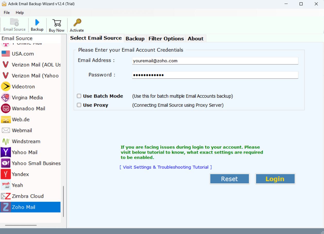Choose the Videotron icon
324x234 pixels.
(6, 87)
